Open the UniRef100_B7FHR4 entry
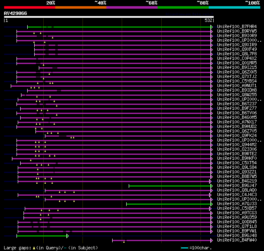This screenshot has width=264, height=251. (237, 26)
